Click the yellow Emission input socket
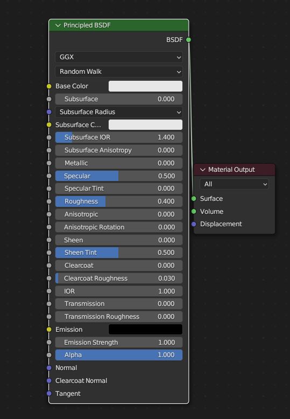 (x=49, y=330)
